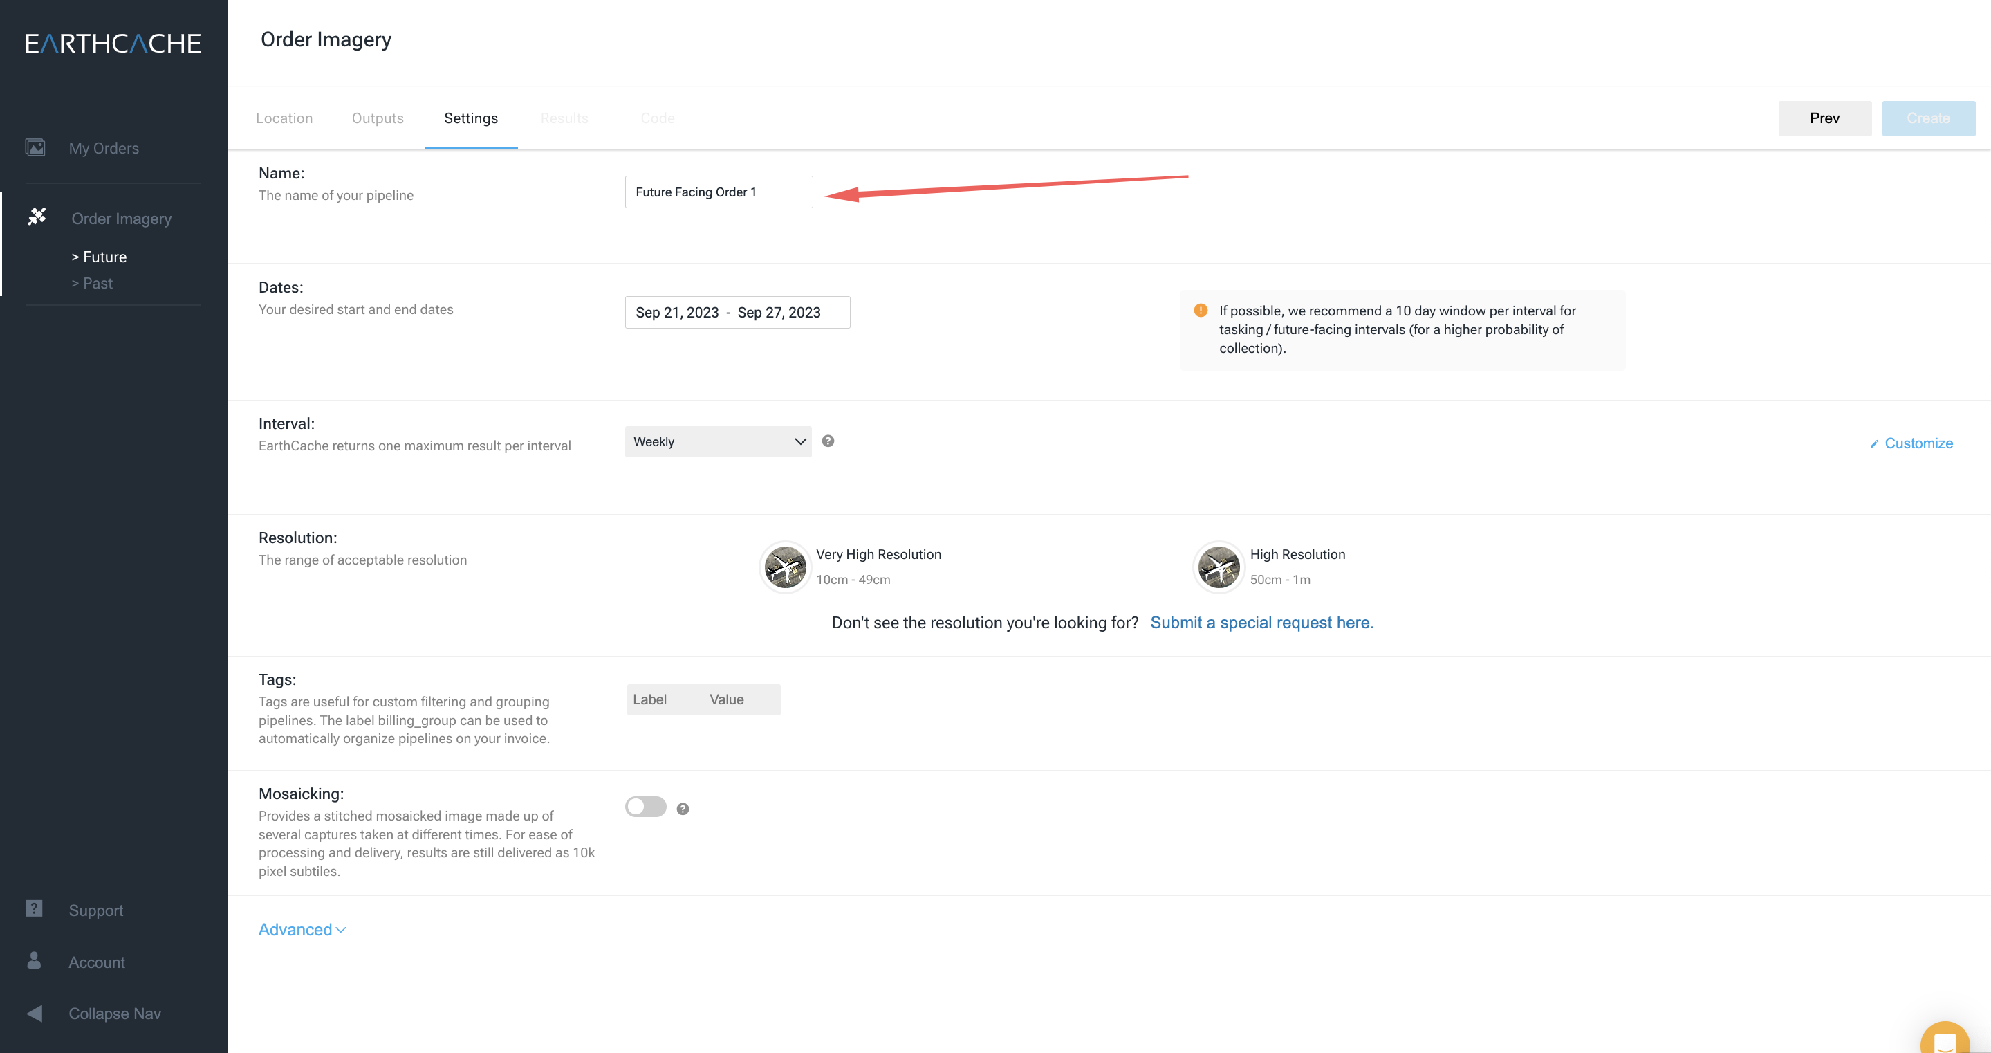The width and height of the screenshot is (1991, 1053).
Task: Click the Support question mark icon
Action: pyautogui.click(x=34, y=908)
